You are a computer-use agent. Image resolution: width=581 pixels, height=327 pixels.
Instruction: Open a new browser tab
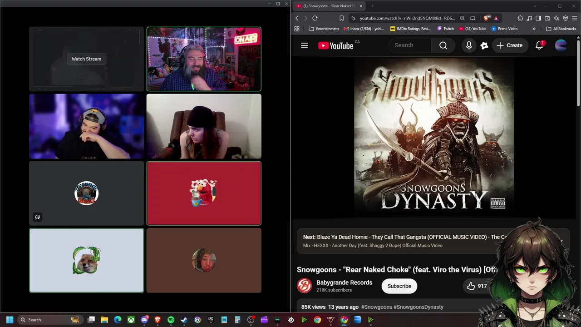pyautogui.click(x=372, y=6)
